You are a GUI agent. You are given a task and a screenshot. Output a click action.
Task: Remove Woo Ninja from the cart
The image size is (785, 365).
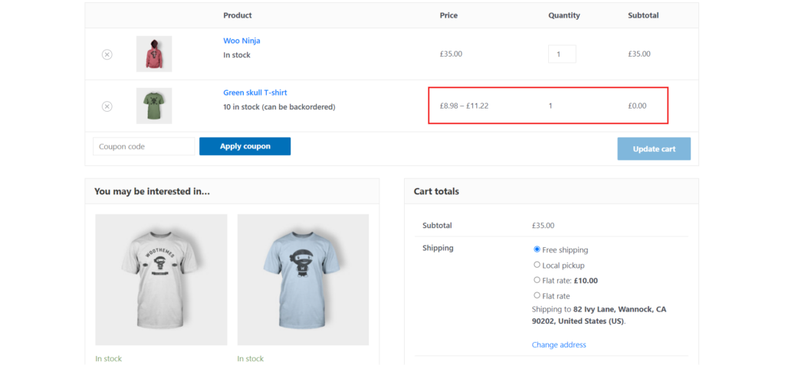coord(107,54)
